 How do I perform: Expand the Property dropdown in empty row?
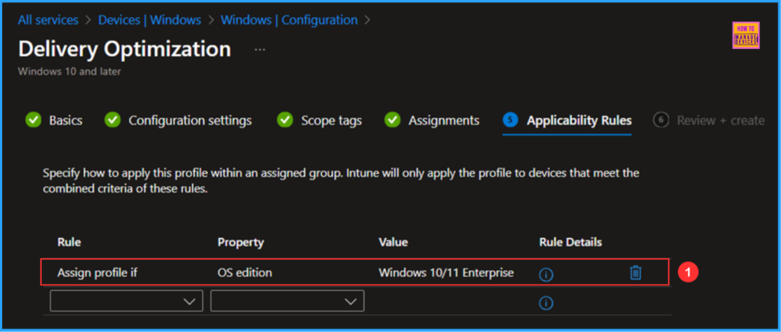click(288, 301)
